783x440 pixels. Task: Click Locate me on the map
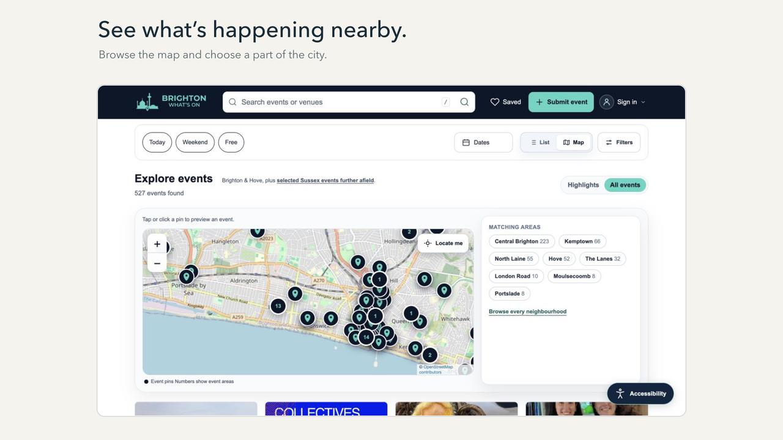[443, 243]
